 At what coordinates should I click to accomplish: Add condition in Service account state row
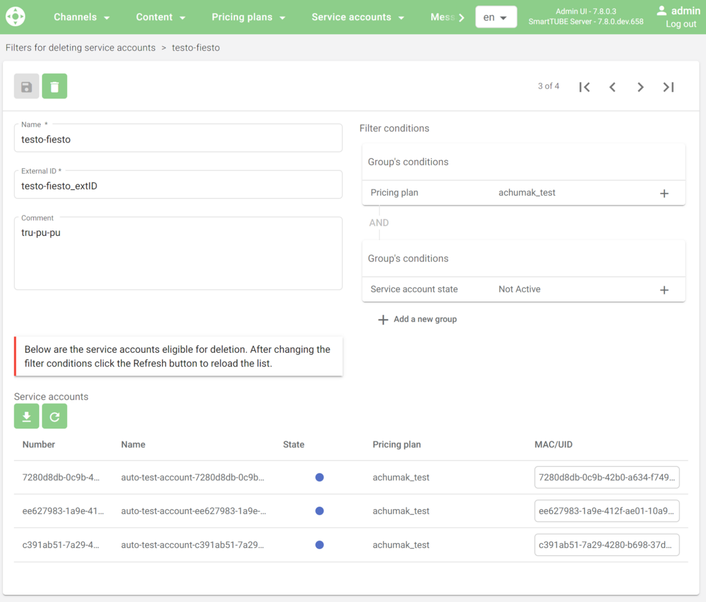click(x=664, y=290)
